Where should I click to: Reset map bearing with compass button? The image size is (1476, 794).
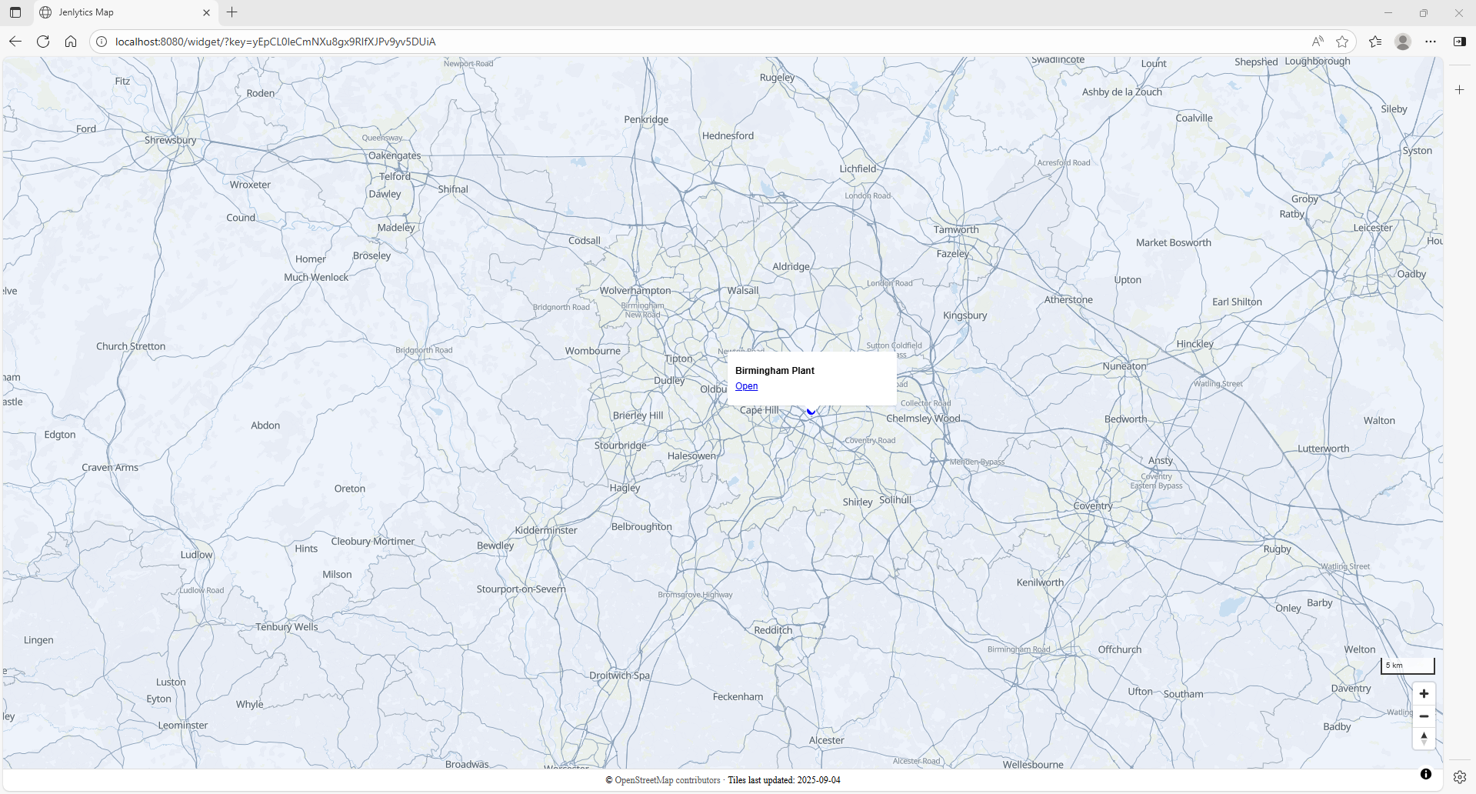pos(1424,738)
